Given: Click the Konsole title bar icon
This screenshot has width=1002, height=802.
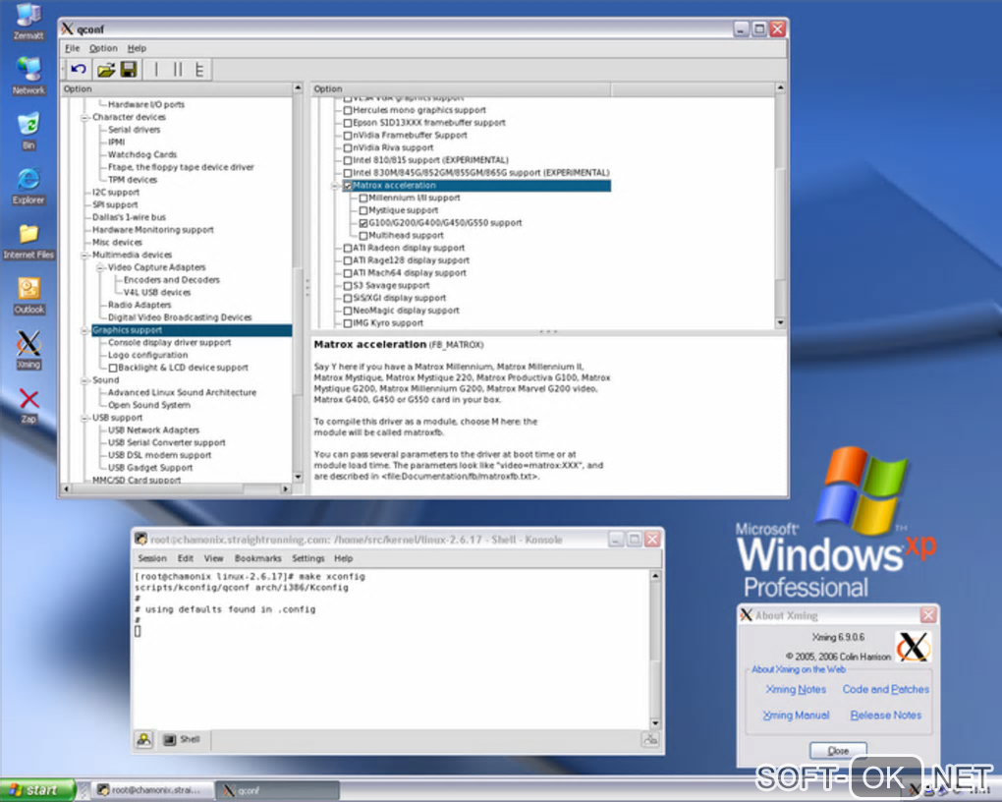Looking at the screenshot, I should 140,540.
